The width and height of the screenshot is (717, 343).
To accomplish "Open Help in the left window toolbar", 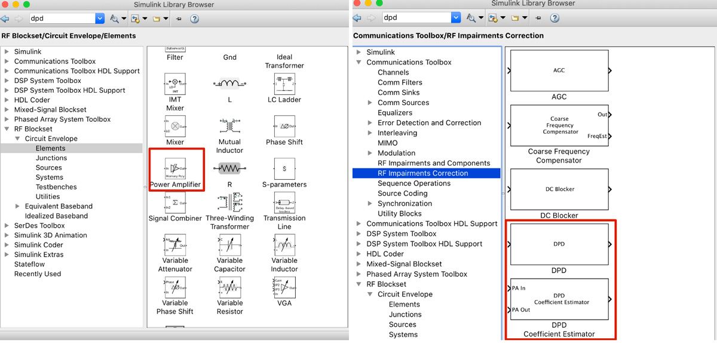I will [x=194, y=19].
